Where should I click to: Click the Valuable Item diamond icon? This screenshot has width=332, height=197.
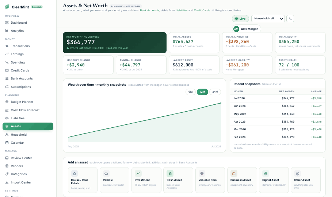(x=202, y=174)
